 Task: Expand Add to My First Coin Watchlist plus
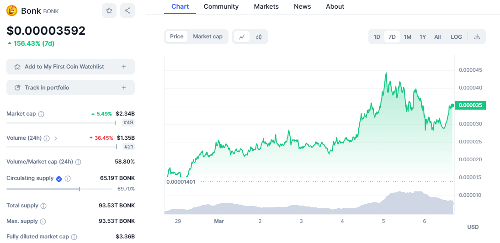124,67
